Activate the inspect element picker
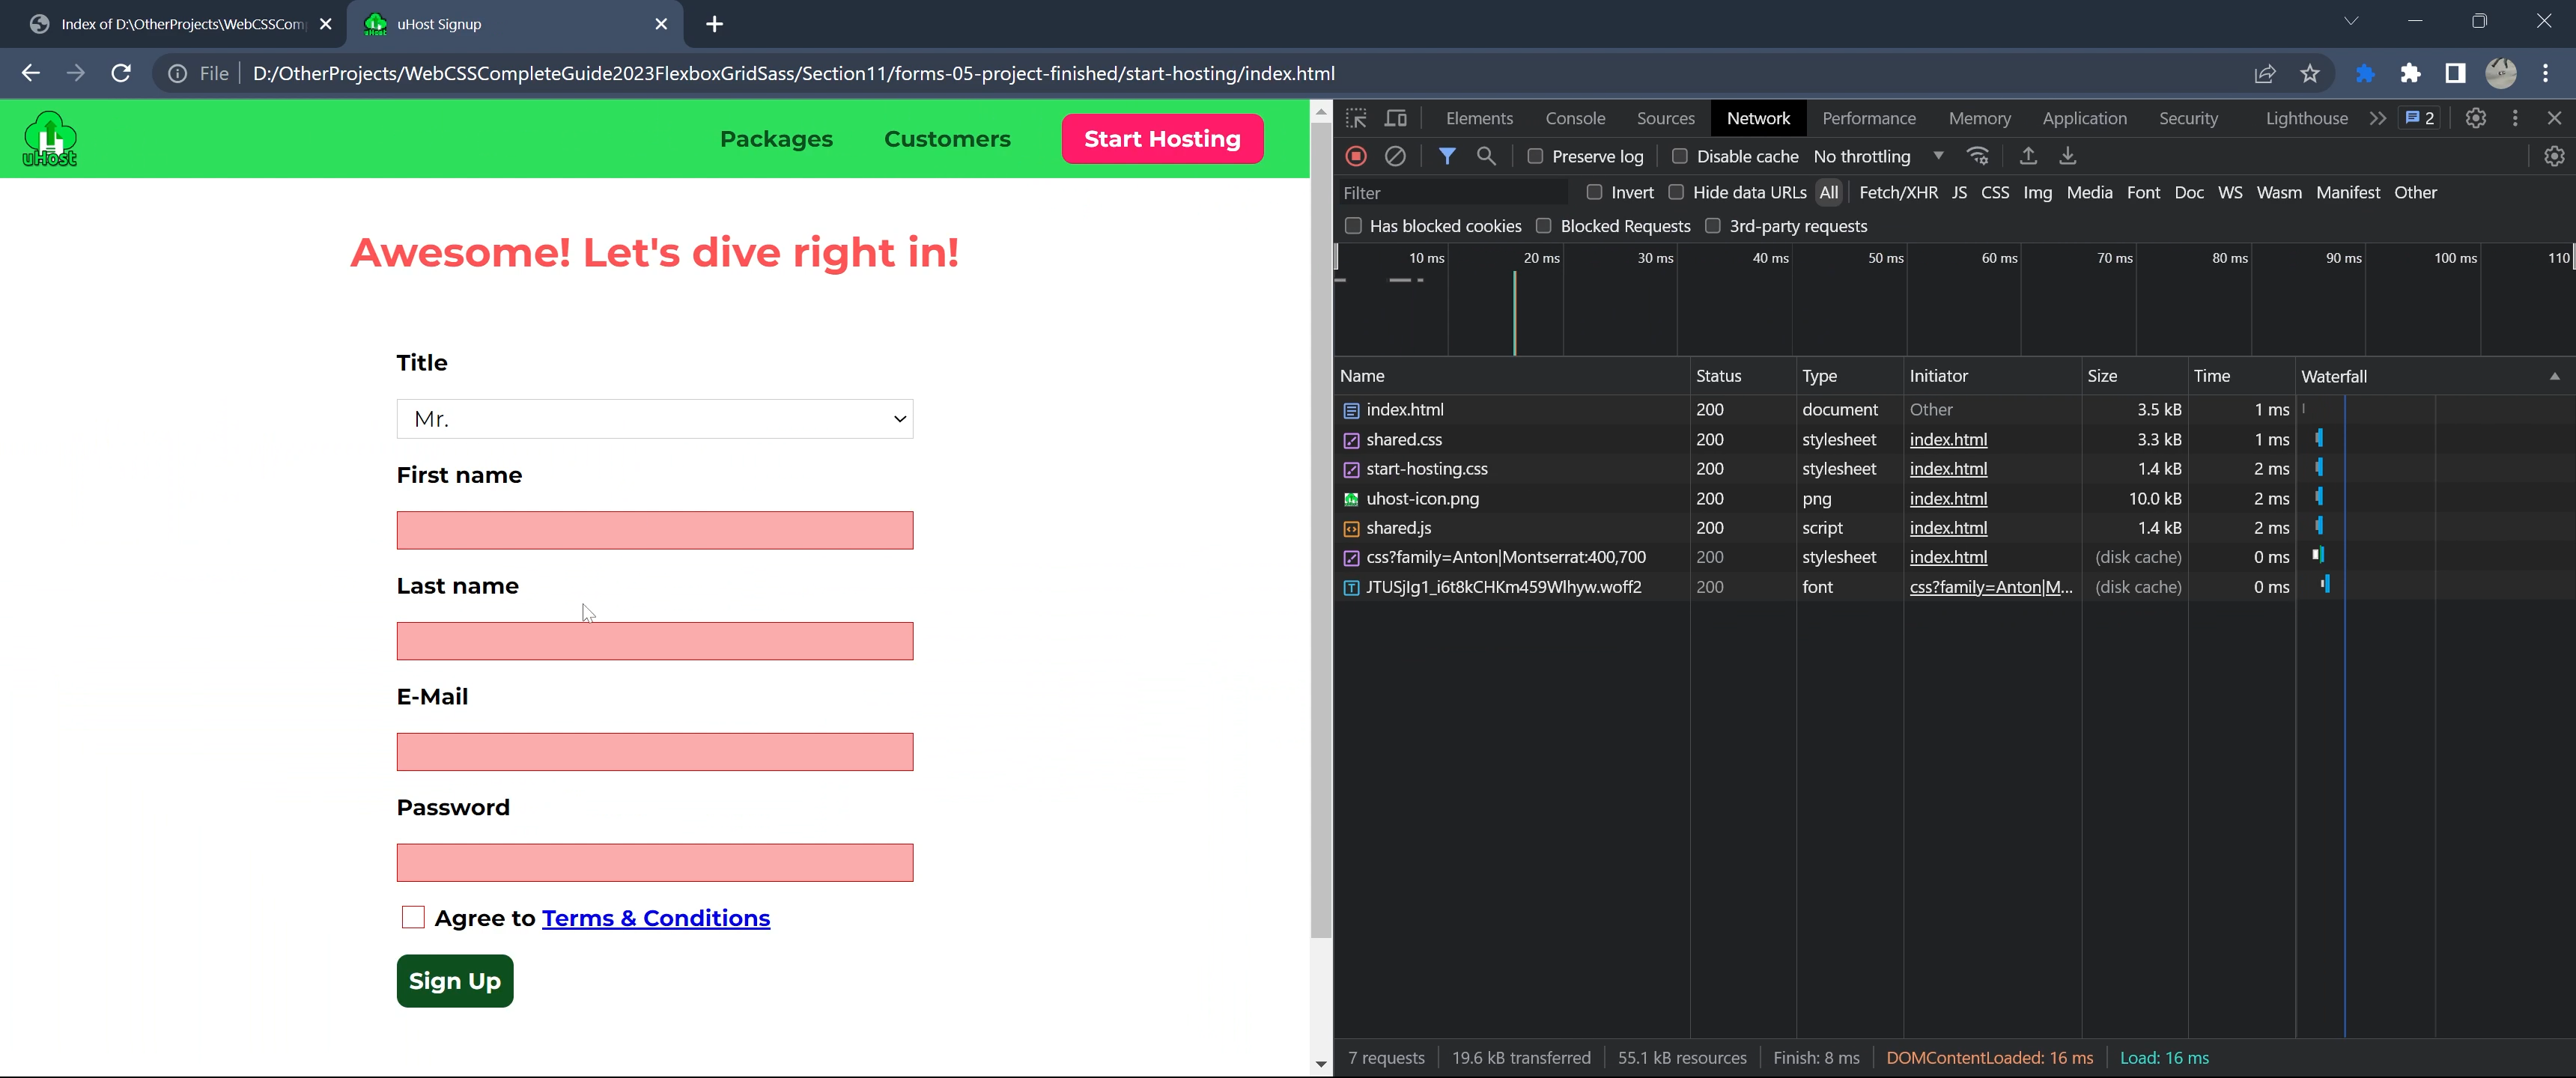Screen dimensions: 2576x1078 [x=1356, y=118]
